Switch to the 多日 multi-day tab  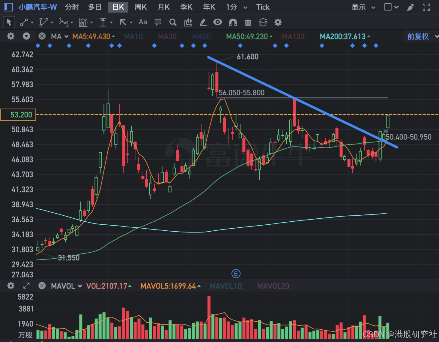coord(95,7)
